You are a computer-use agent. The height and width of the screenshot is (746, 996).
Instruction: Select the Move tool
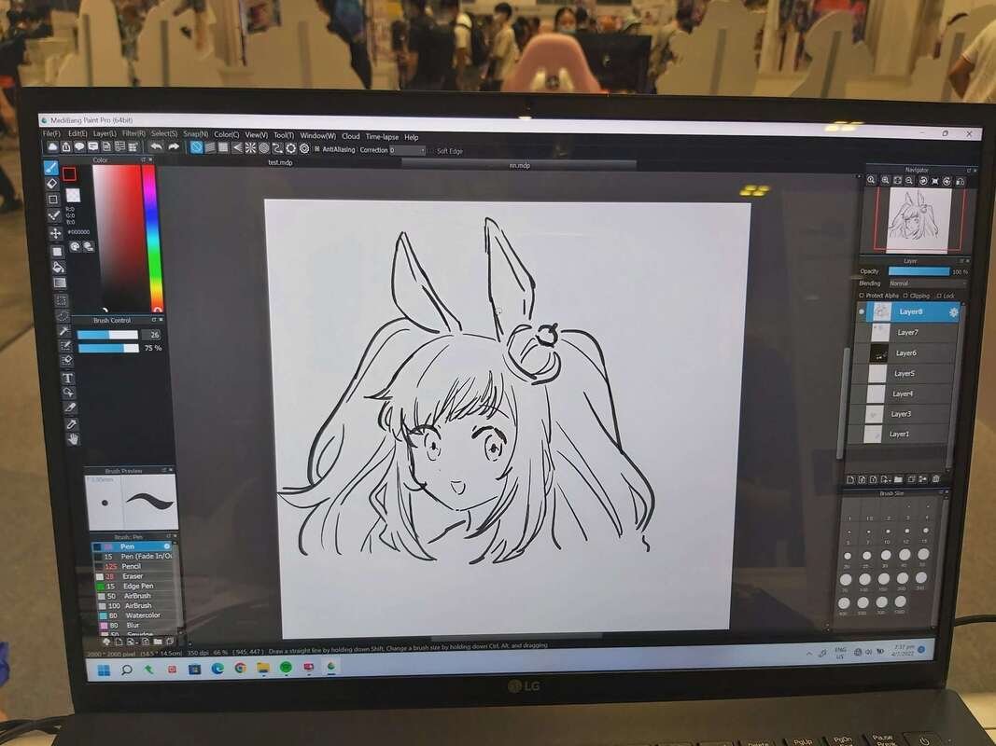[55, 233]
